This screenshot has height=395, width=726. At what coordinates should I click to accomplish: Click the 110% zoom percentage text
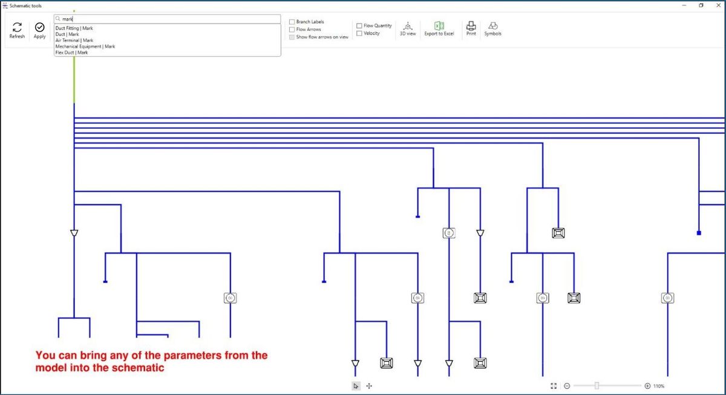coord(659,386)
